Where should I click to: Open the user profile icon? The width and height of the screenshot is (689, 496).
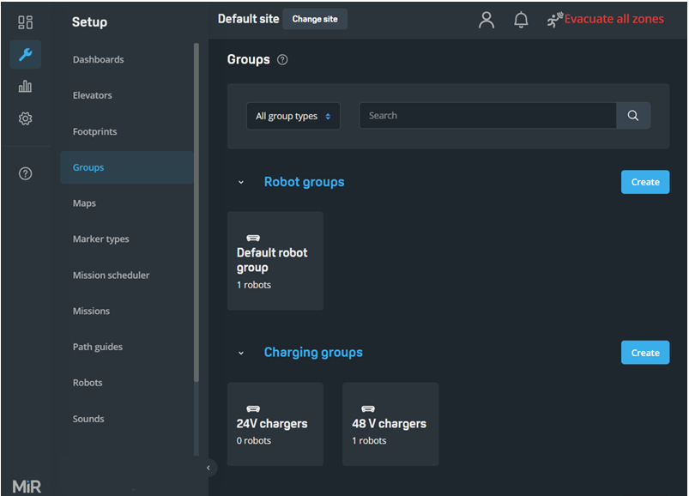point(487,20)
